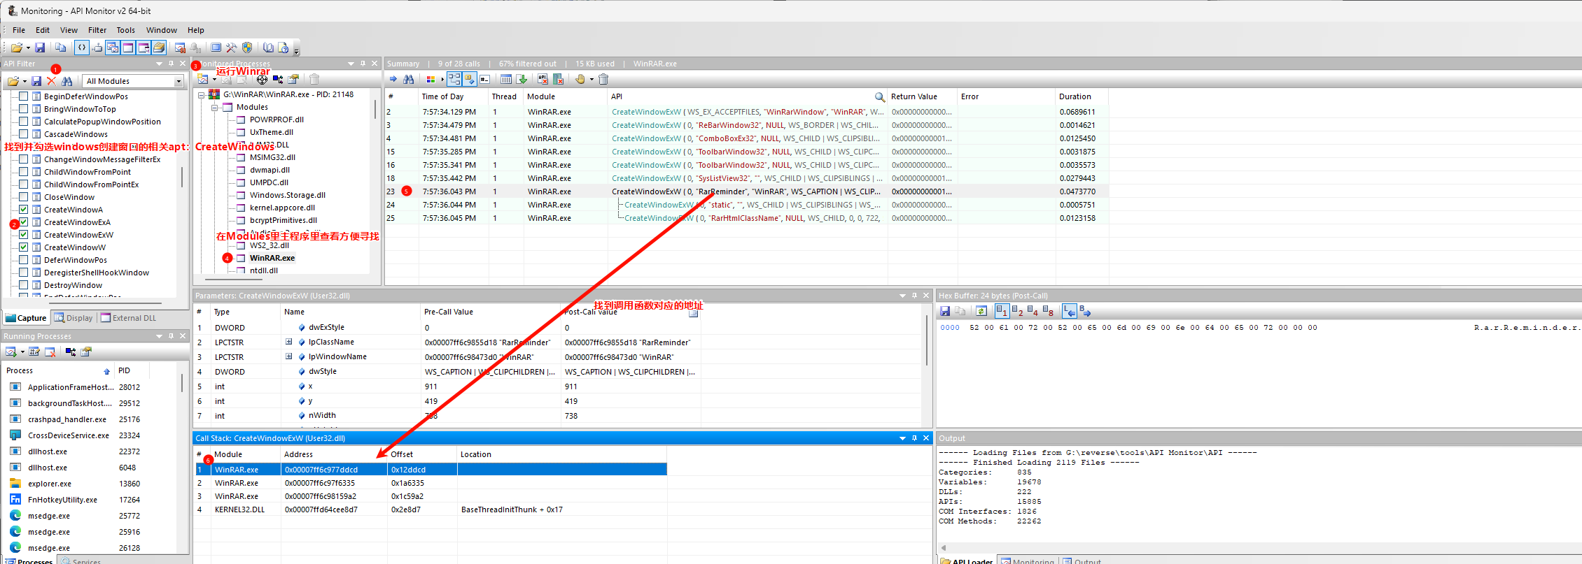Open the Help menu
The image size is (1582, 564).
click(x=196, y=30)
